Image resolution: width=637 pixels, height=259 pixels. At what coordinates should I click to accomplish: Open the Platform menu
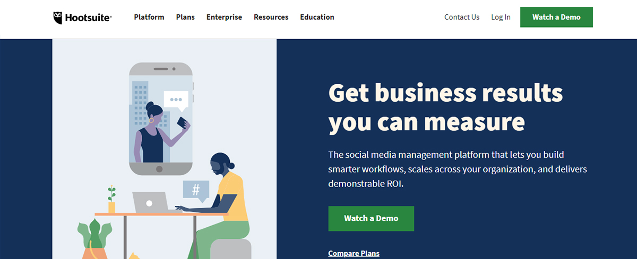tap(149, 17)
